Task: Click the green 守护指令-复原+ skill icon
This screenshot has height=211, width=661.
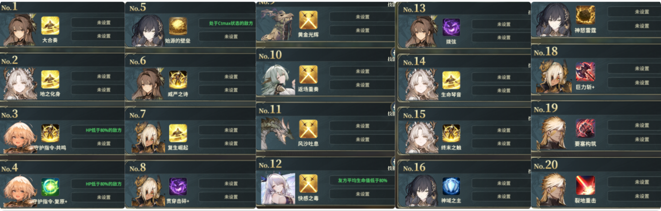Action: [x=50, y=186]
